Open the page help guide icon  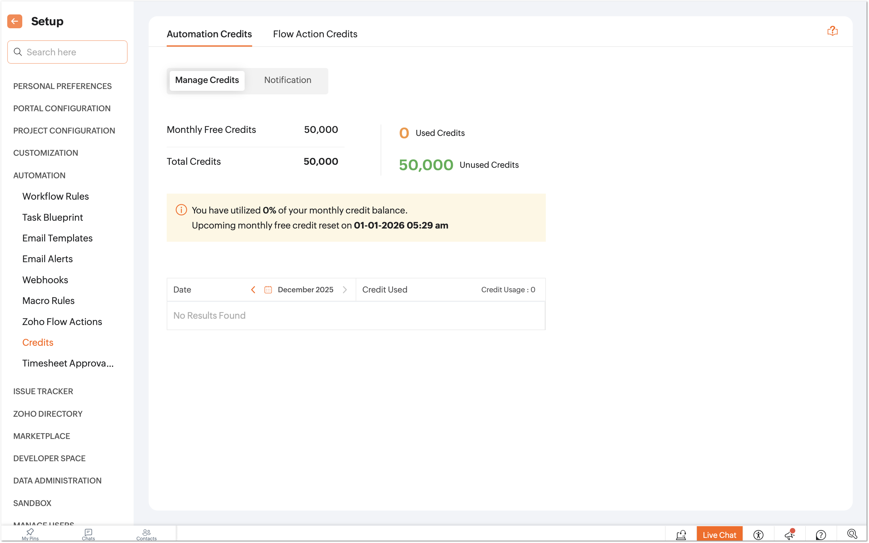tap(832, 31)
